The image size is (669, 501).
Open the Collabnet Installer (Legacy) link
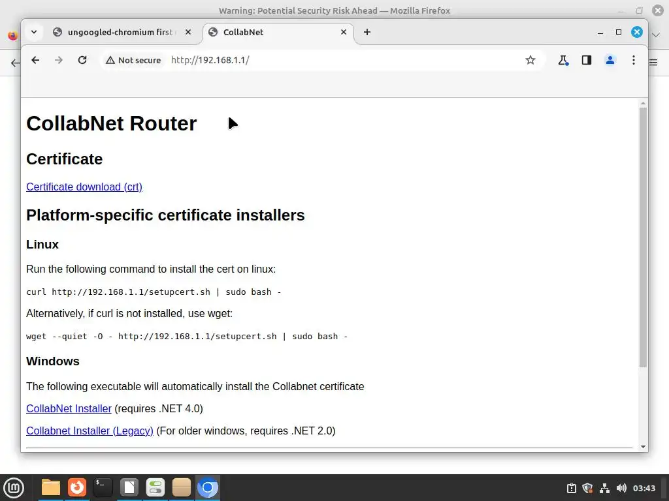click(x=90, y=431)
